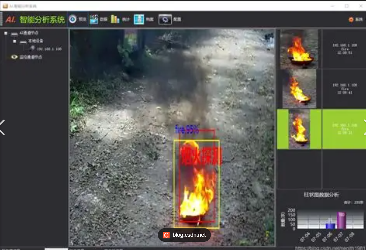Viewport: 366px width, 250px height.
Task: Select the second fire alarm thumbnail
Action: coord(299,89)
